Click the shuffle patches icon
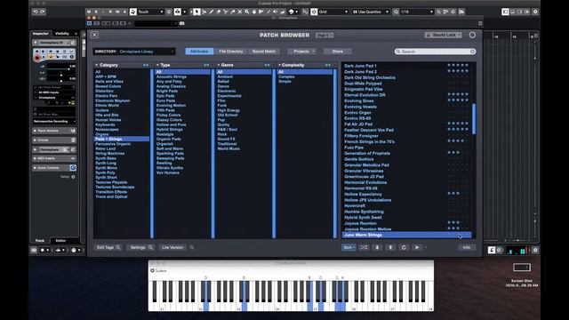Image resolution: width=569 pixels, height=320 pixels. pos(364,247)
